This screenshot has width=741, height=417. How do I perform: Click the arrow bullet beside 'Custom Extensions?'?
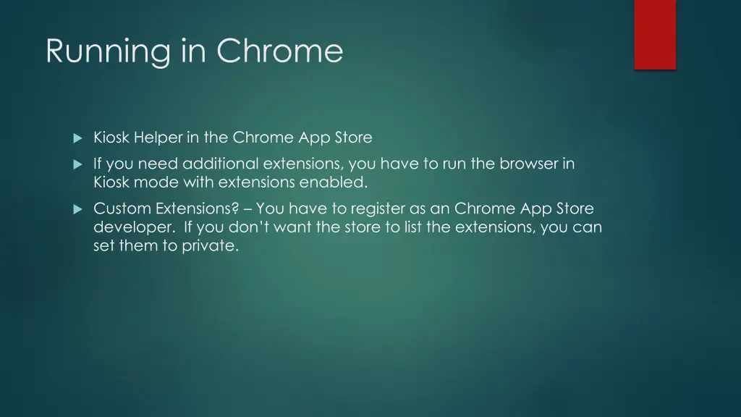(78, 209)
